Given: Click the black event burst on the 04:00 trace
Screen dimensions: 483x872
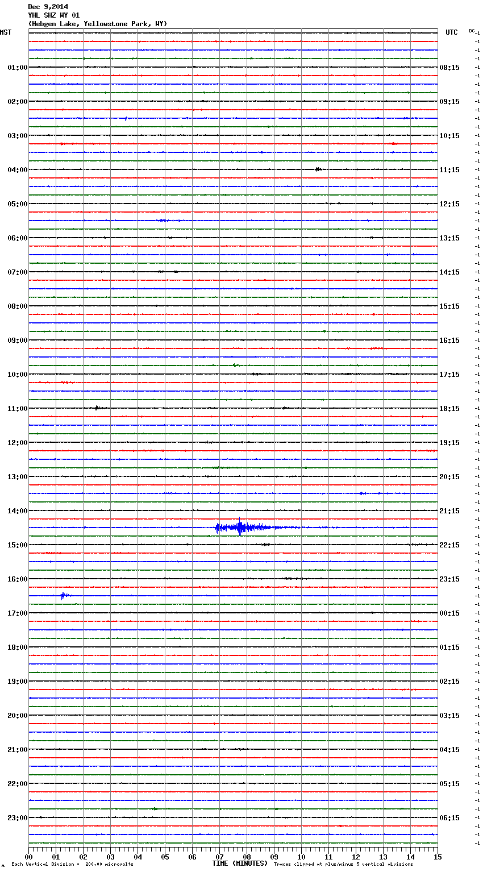Looking at the screenshot, I should point(318,169).
